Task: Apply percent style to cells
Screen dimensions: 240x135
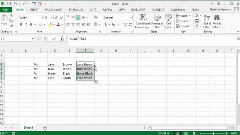Action: (113, 24)
